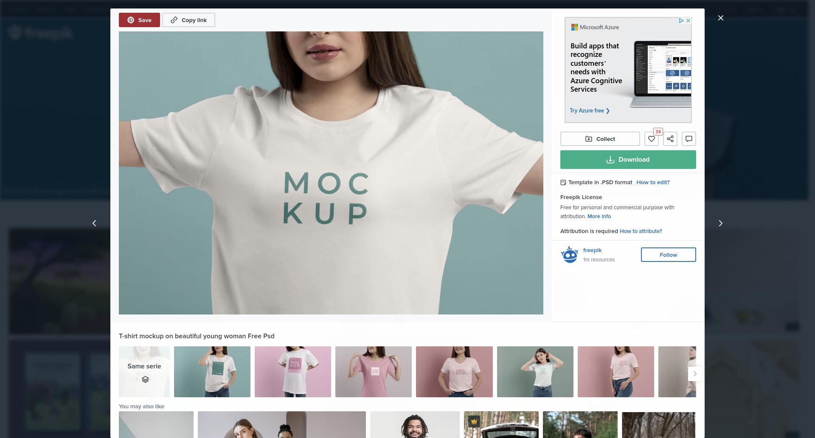Click the heart like icon
The width and height of the screenshot is (815, 438).
click(x=652, y=139)
